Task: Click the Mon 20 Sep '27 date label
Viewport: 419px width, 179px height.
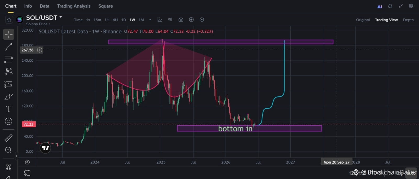Action: tap(337, 162)
